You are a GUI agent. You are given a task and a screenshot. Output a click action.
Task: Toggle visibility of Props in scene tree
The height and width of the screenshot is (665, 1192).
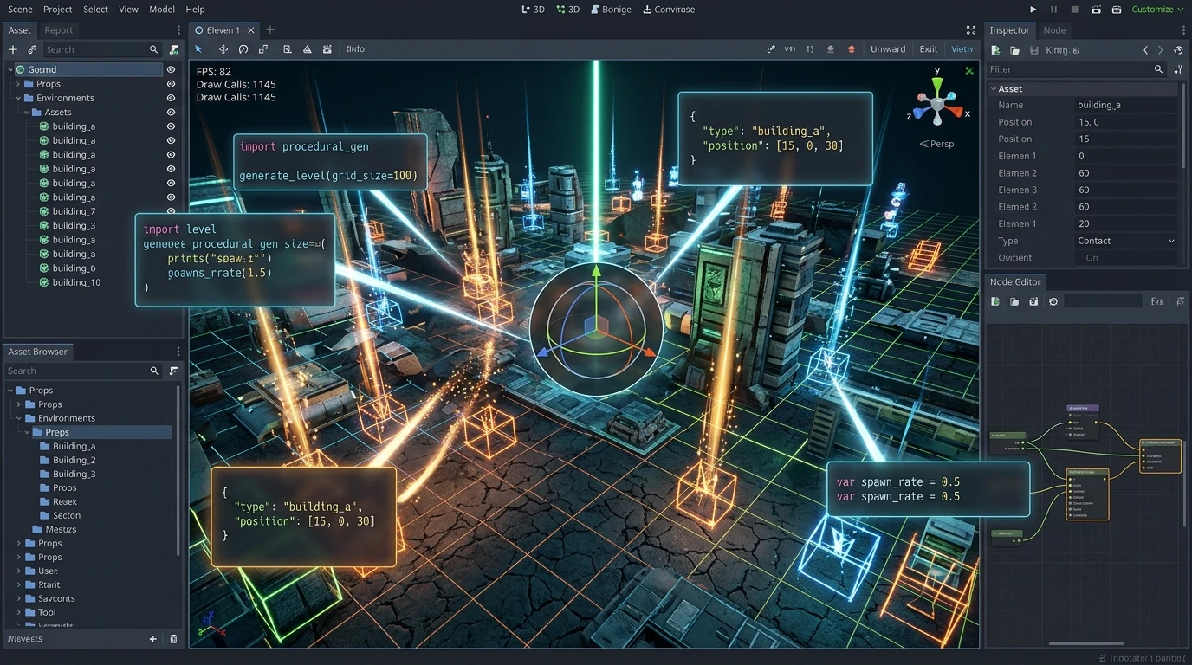pyautogui.click(x=171, y=84)
